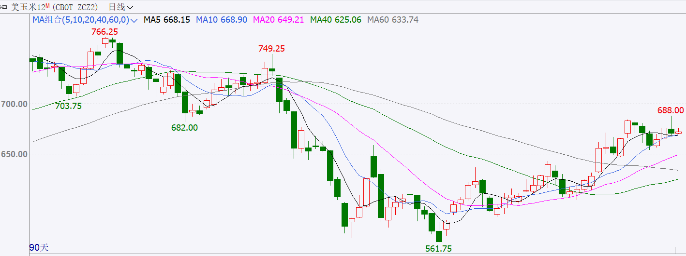Click the 561.75 lowest price label
686x256 pixels.
pyautogui.click(x=438, y=249)
